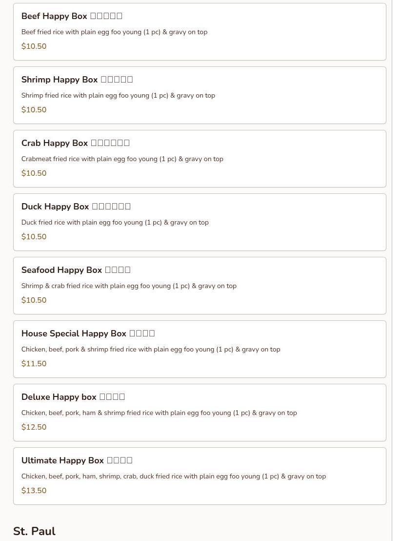Click the Shrimp Happy Box title

[x=77, y=80]
